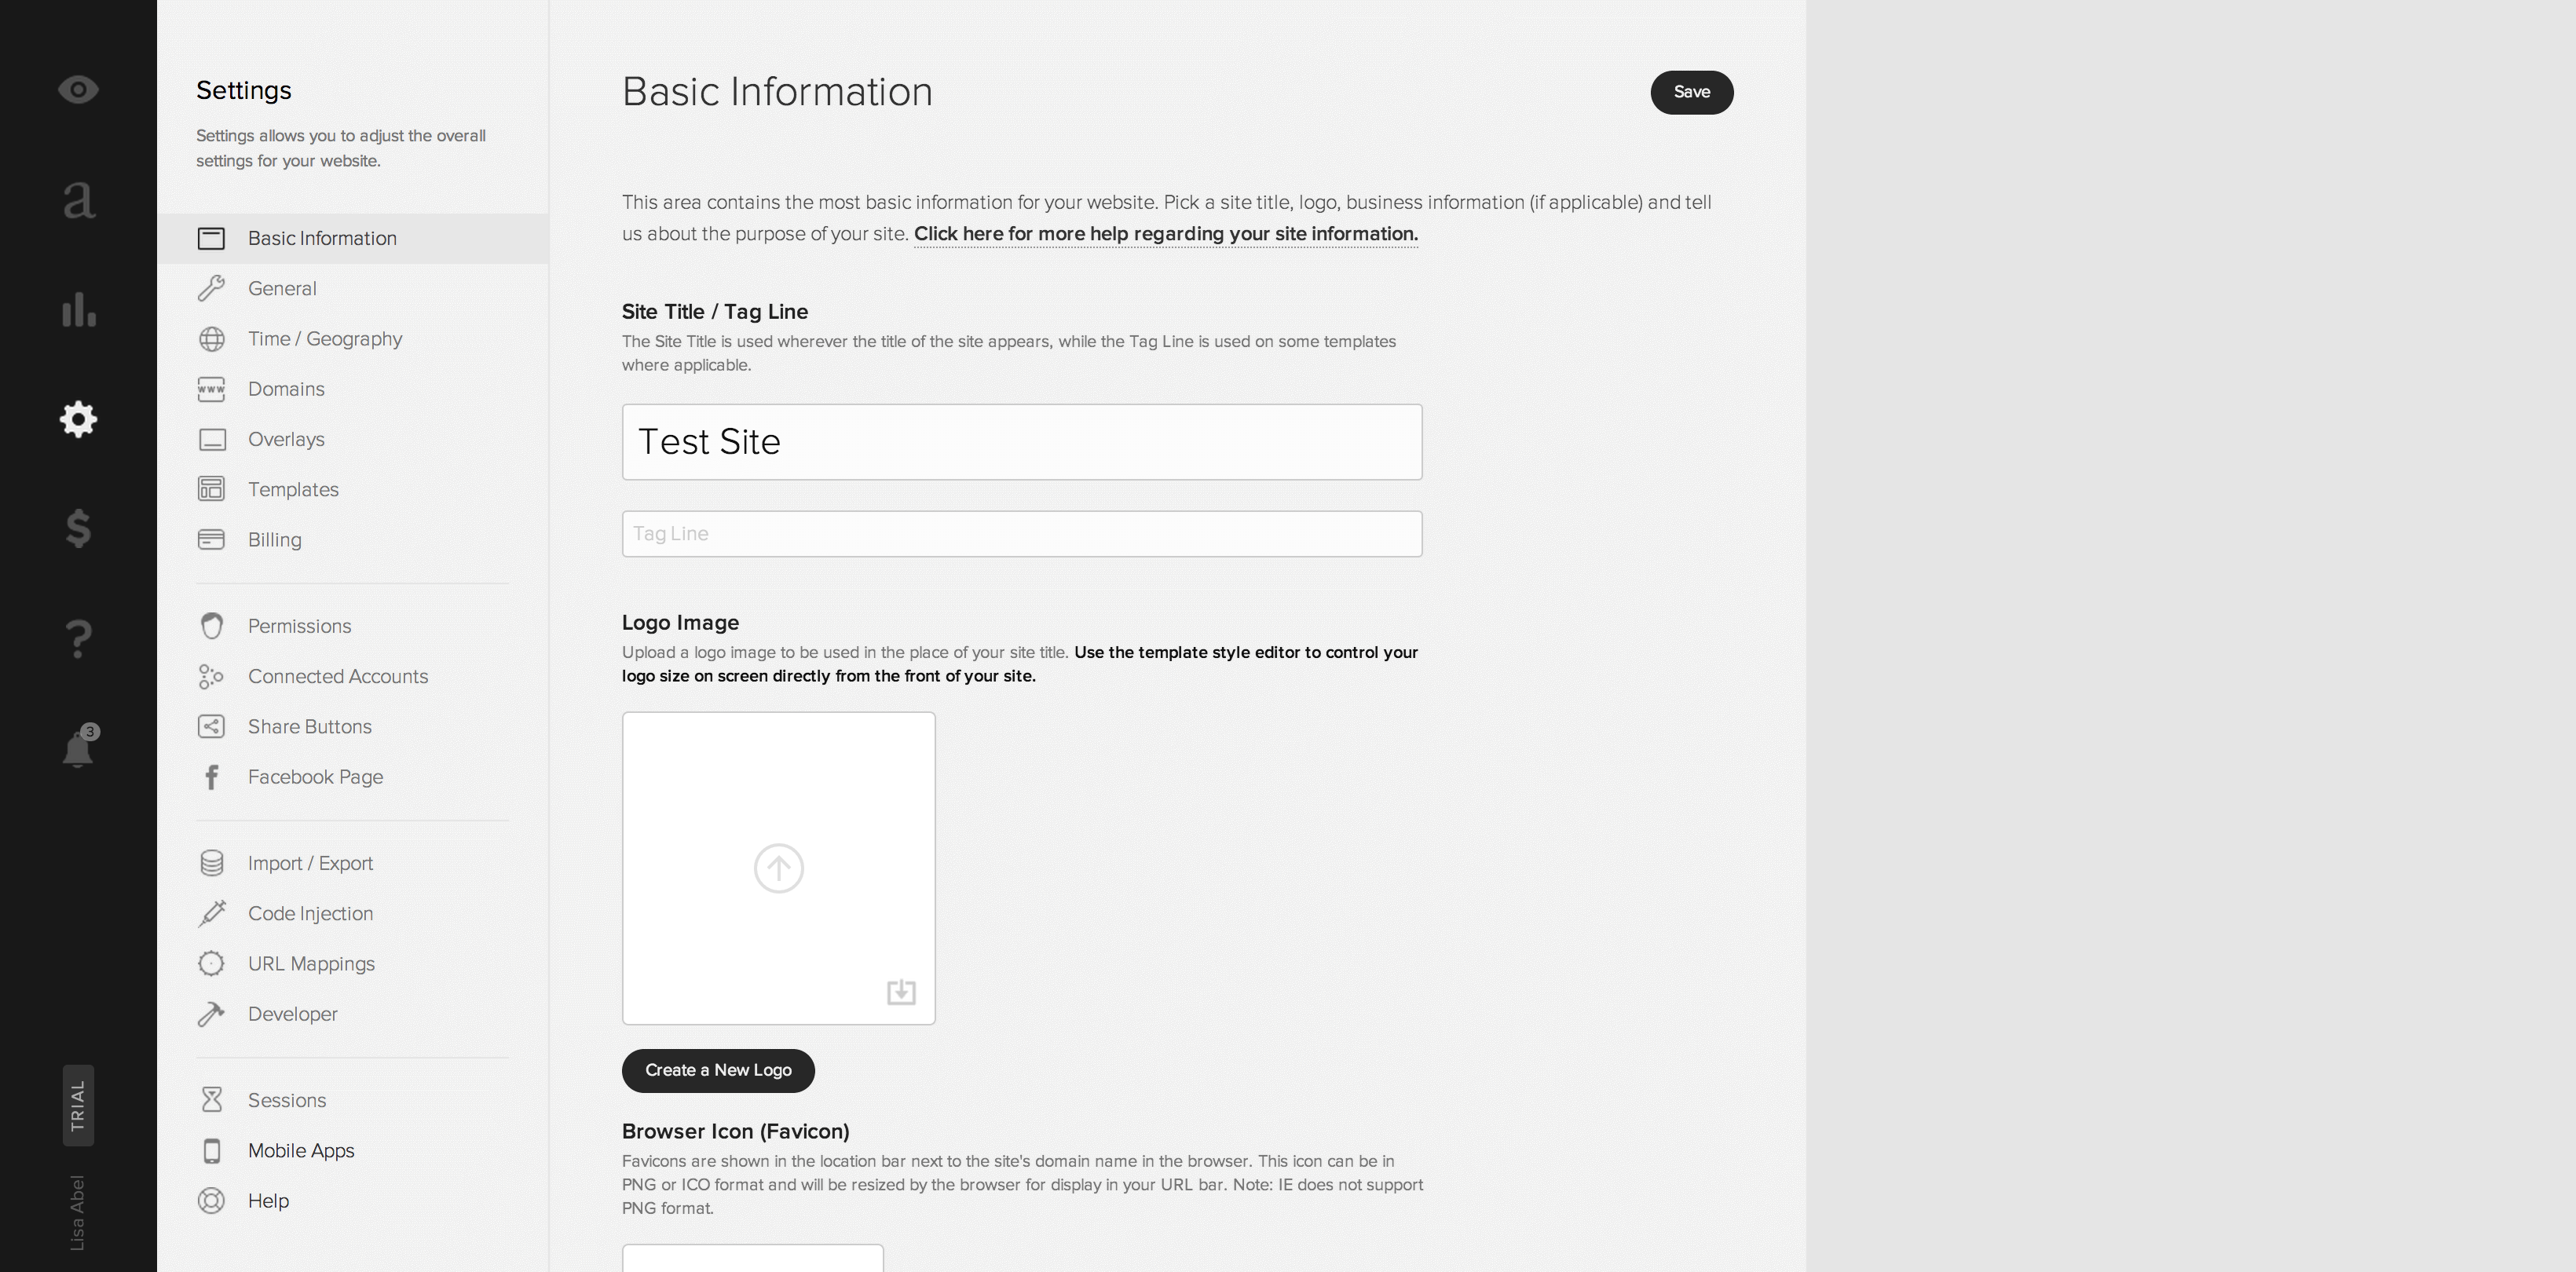Click the Overlays icon
This screenshot has width=2576, height=1272.
[x=211, y=440]
